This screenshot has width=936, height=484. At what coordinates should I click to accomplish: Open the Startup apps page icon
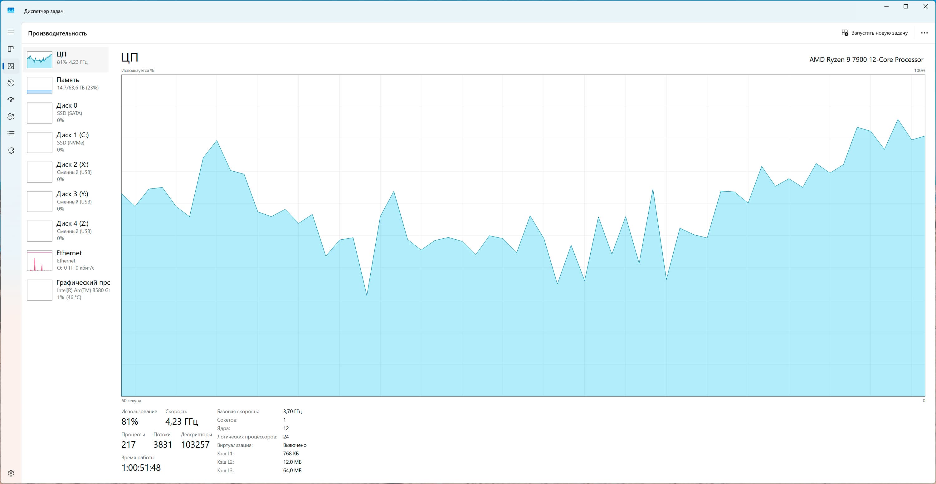coord(11,100)
